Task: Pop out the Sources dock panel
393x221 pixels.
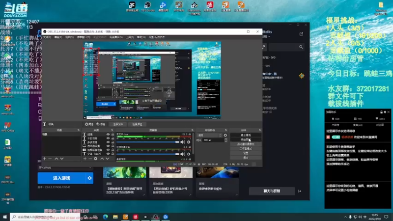Action: pyautogui.click(x=112, y=130)
